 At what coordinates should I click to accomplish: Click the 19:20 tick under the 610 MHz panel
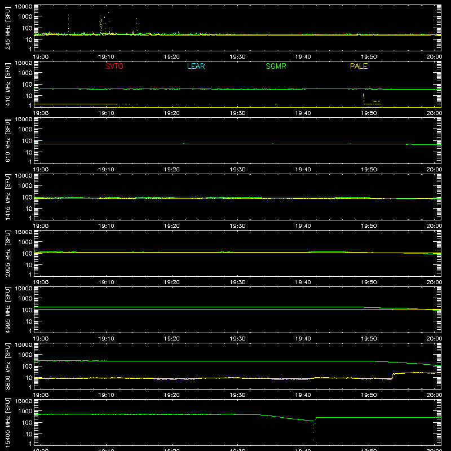click(x=172, y=170)
